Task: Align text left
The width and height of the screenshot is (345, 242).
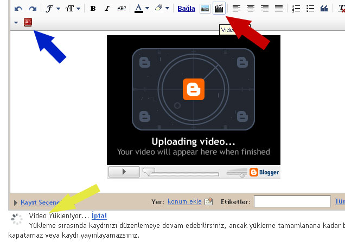Action: pos(237,9)
